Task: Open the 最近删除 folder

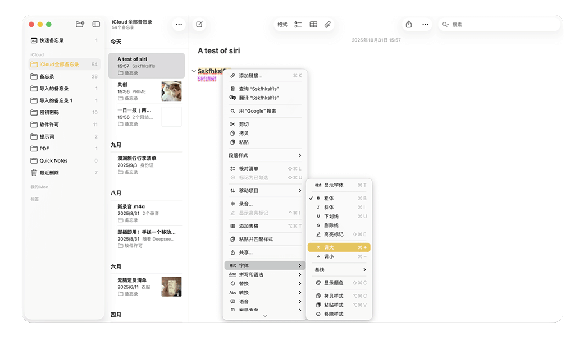Action: [x=49, y=173]
